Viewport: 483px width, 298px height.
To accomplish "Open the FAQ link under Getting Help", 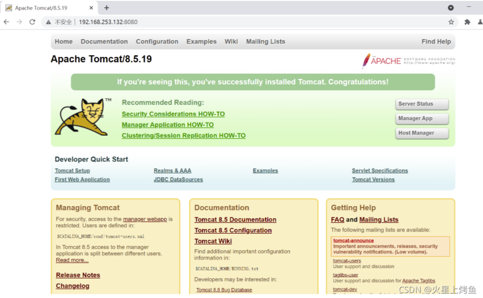I will [x=337, y=220].
